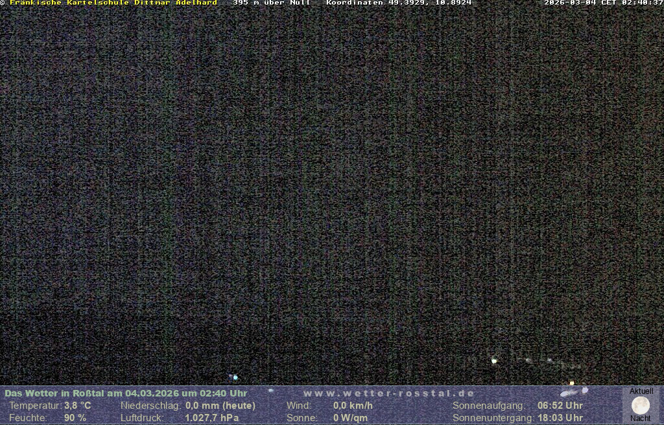The image size is (664, 425).
Task: Click the bright white street light in the image
Action: tap(494, 361)
